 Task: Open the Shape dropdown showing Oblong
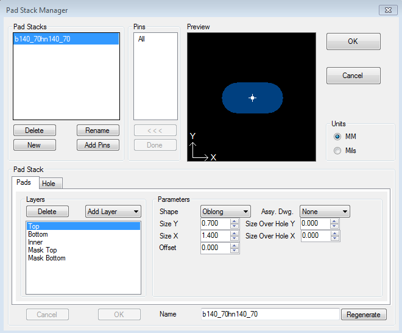[225, 212]
